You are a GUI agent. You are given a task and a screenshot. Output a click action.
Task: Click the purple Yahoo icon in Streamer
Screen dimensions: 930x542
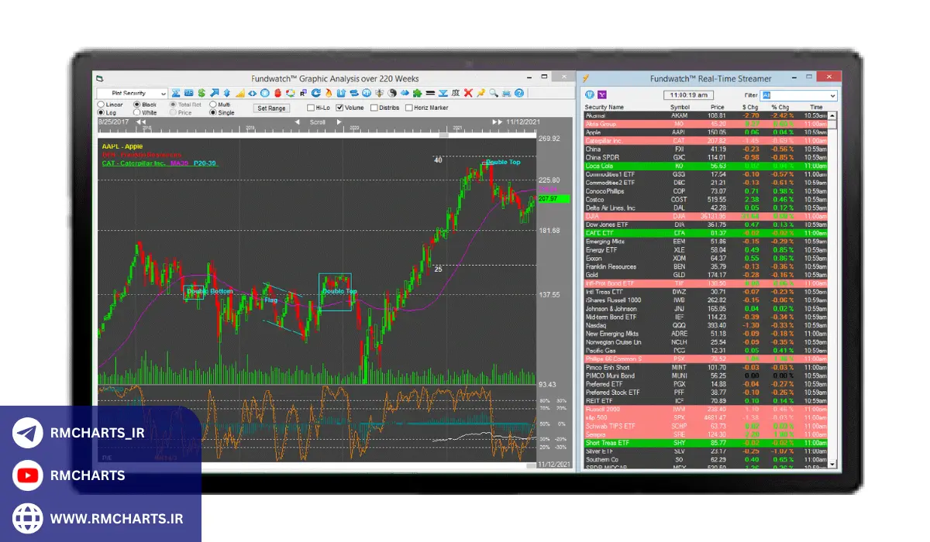click(603, 95)
